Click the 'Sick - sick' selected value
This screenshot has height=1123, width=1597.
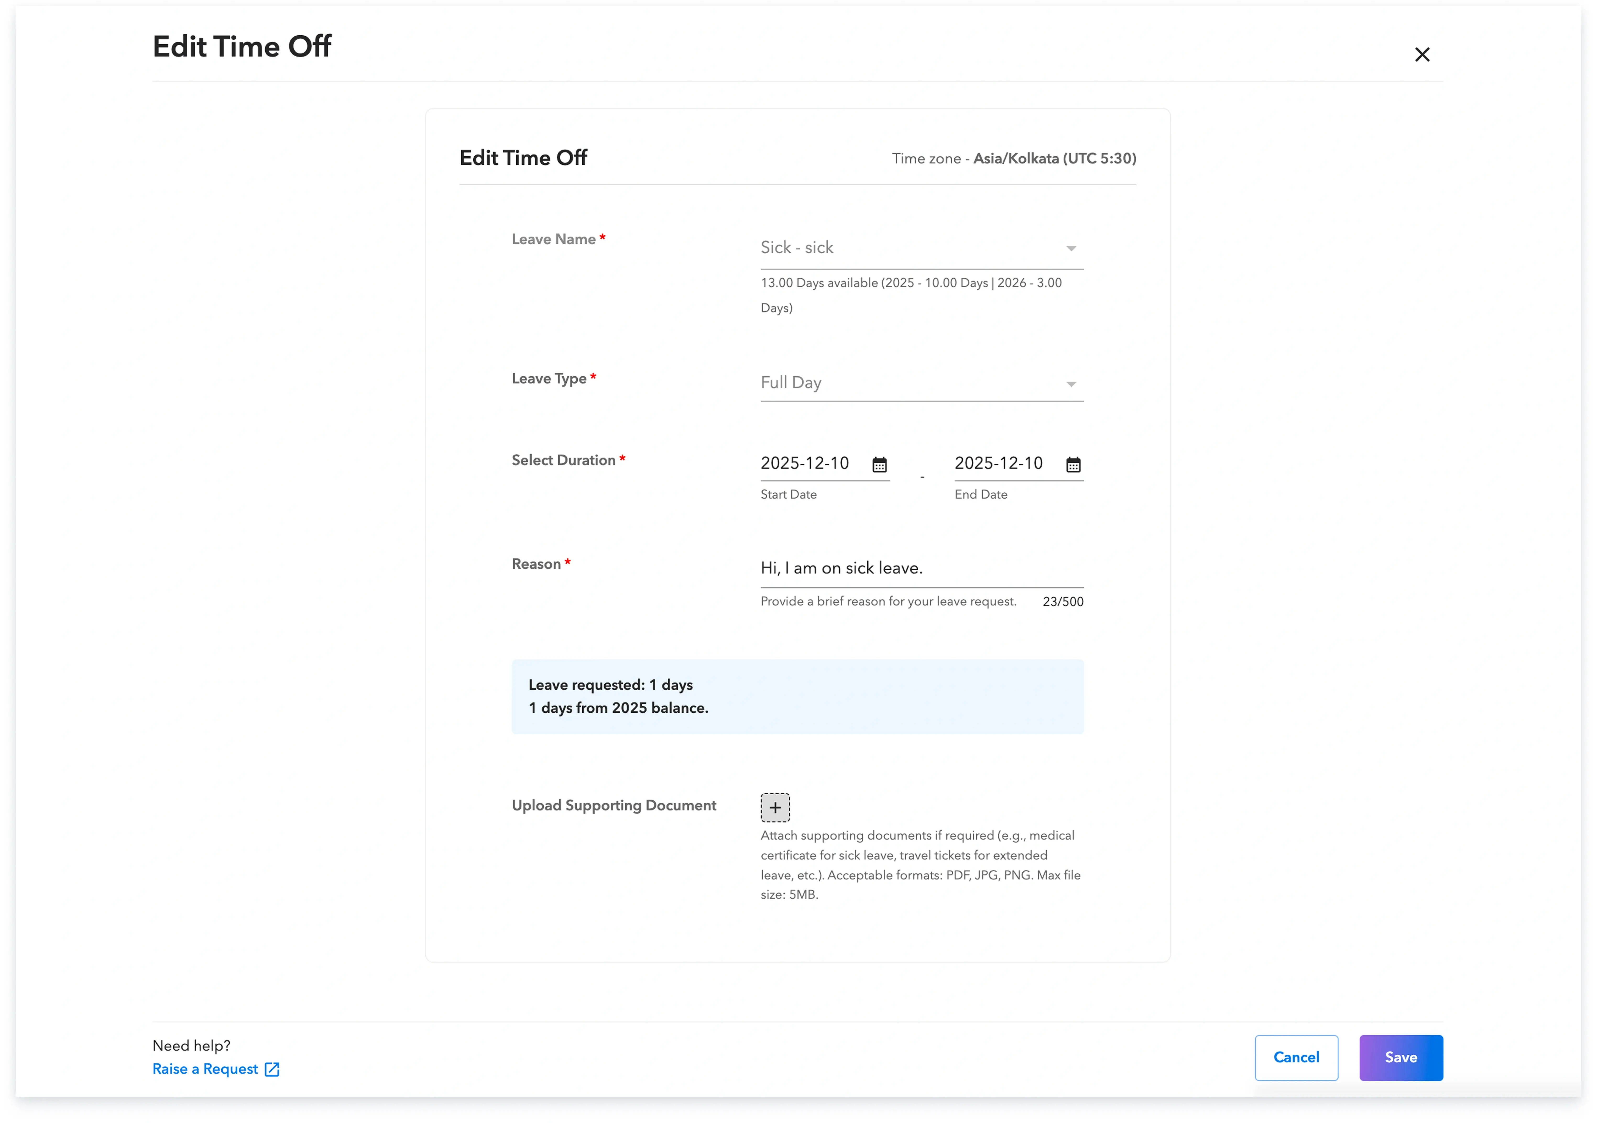pos(796,247)
